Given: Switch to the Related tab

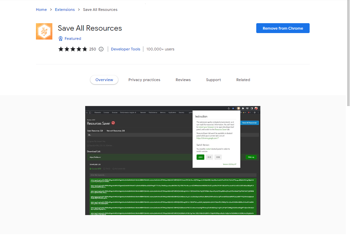Looking at the screenshot, I should tap(243, 80).
